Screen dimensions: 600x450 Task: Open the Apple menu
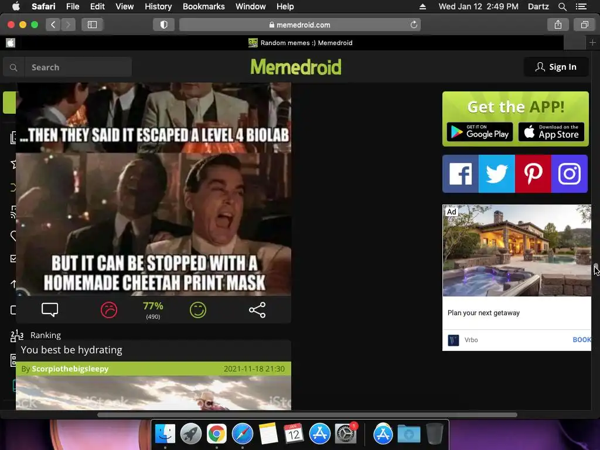click(16, 6)
